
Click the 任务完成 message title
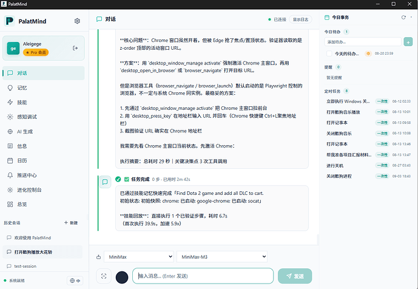[x=140, y=179]
